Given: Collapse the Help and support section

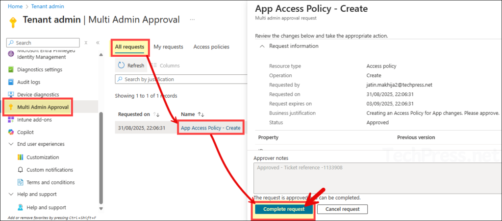Looking at the screenshot, I should tap(11, 194).
